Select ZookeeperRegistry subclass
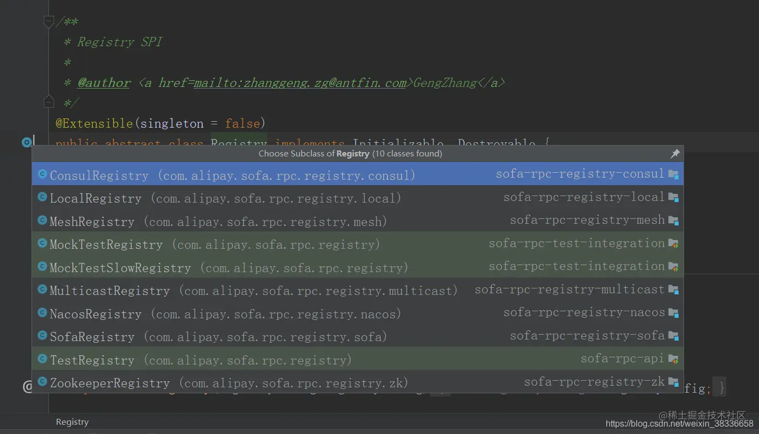This screenshot has height=434, width=759. click(357, 382)
